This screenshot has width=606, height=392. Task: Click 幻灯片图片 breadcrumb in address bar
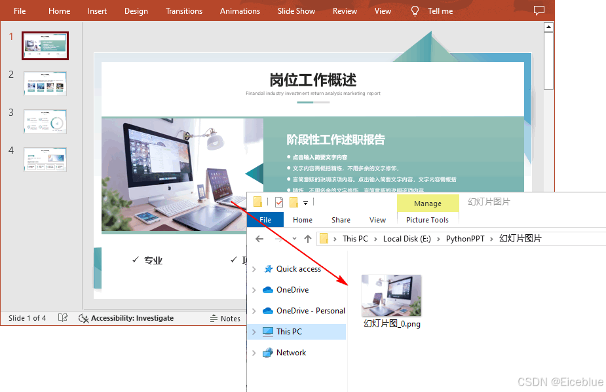520,238
